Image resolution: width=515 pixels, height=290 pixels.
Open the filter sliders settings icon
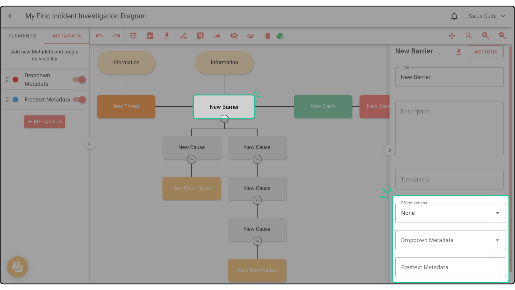[x=133, y=36]
